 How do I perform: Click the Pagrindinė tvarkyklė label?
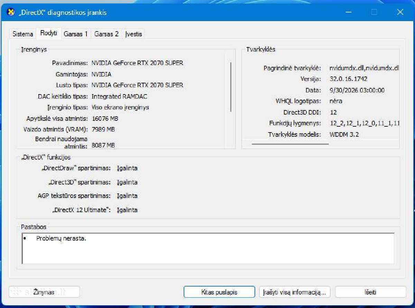click(x=292, y=68)
